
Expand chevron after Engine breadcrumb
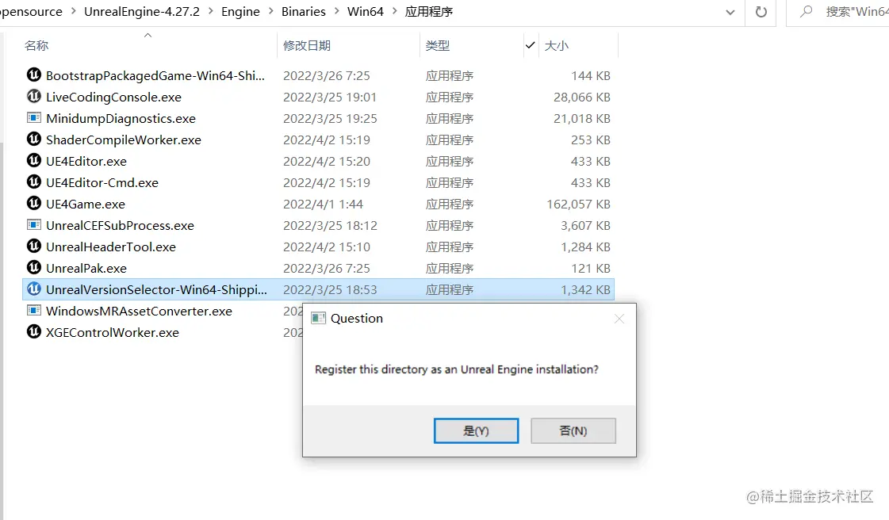click(270, 11)
